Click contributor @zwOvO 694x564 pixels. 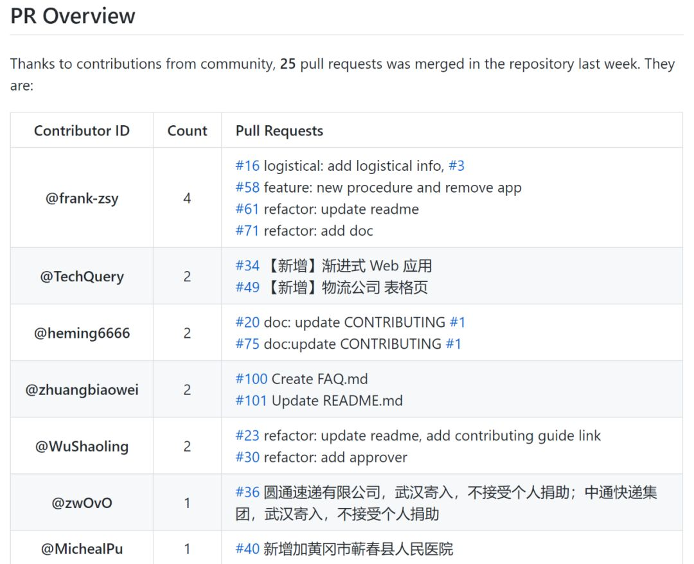click(x=82, y=503)
